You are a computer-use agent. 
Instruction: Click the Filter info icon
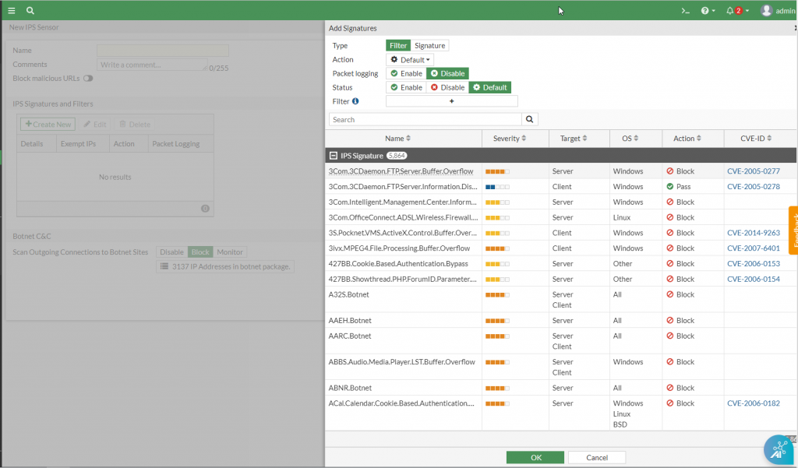356,101
